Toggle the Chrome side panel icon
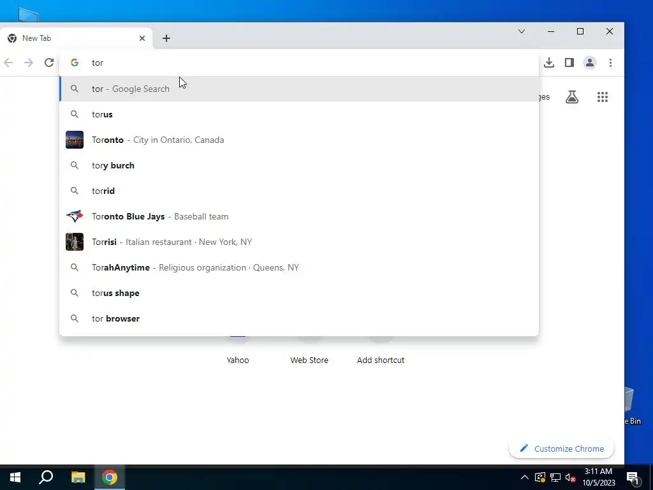 pyautogui.click(x=569, y=63)
